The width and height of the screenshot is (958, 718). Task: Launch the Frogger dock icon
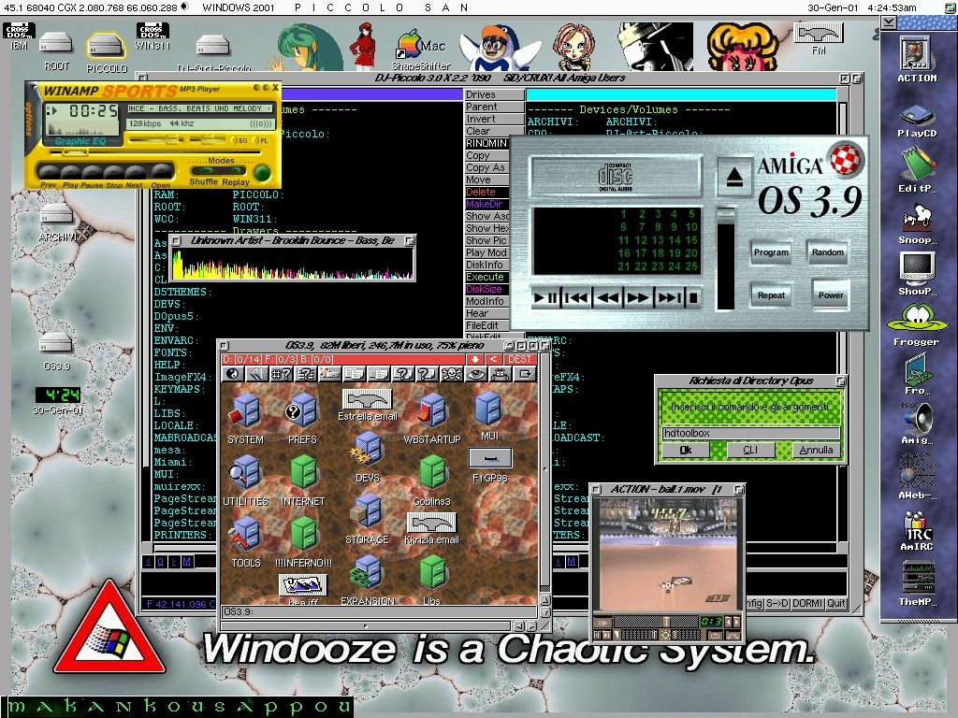[x=917, y=319]
